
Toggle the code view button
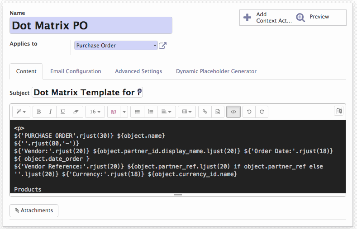pyautogui.click(x=233, y=112)
